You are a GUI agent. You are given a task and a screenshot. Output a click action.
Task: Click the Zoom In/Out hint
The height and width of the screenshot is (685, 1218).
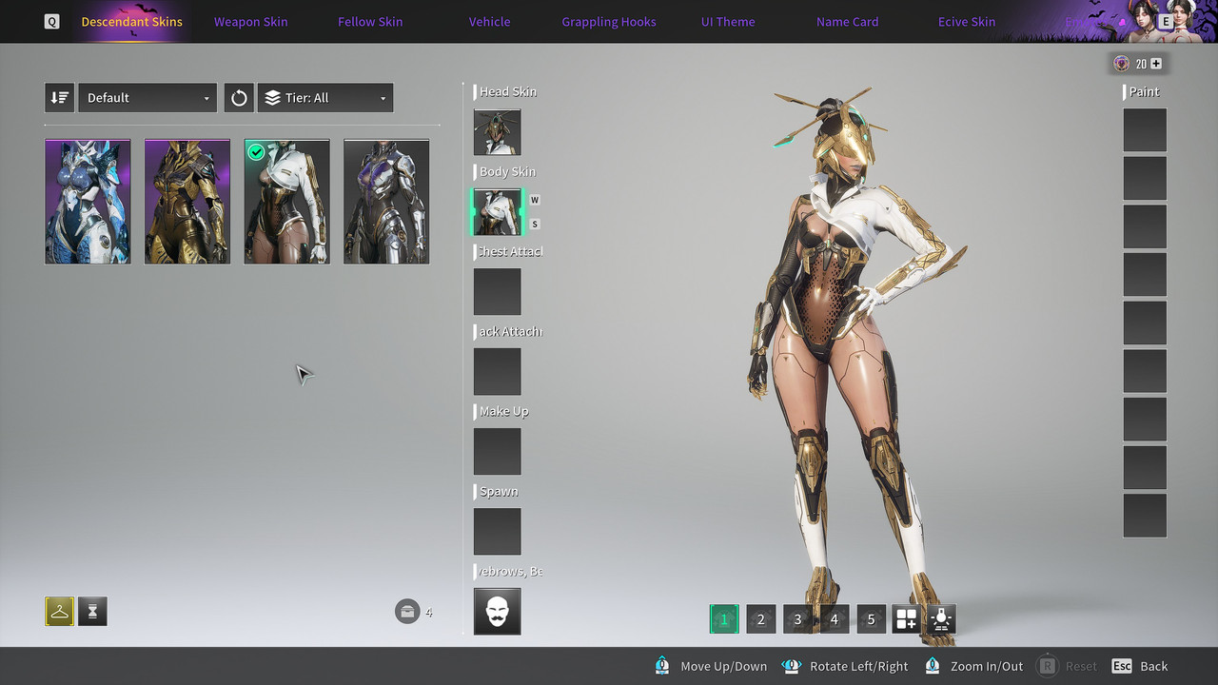coord(973,666)
